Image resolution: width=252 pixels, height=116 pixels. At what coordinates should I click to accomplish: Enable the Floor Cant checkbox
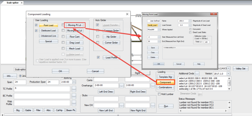click(x=63, y=37)
